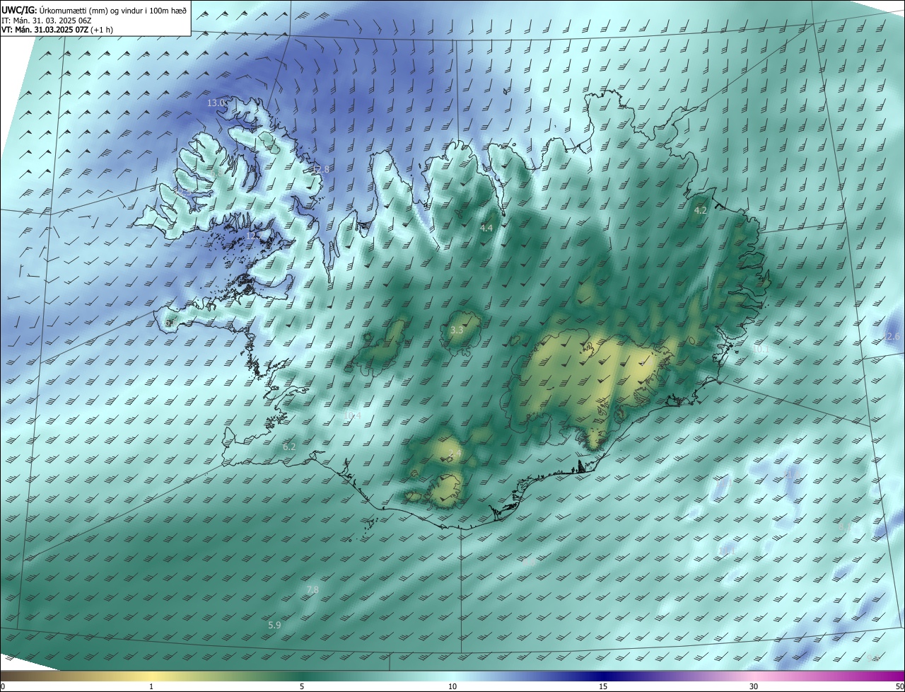The height and width of the screenshot is (692, 905).
Task: Click the 30 tick on the color scale
Action: 754,687
